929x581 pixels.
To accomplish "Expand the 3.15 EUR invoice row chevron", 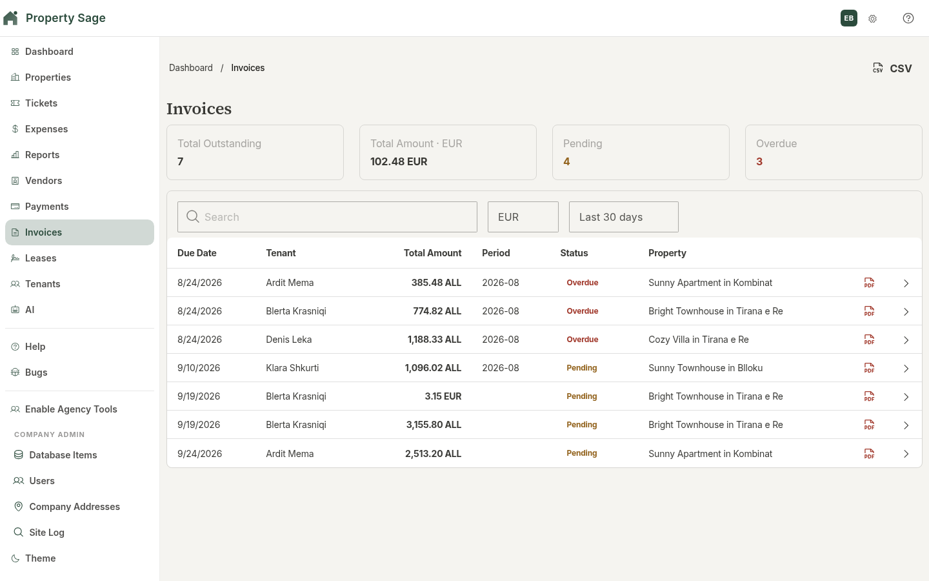I will coord(906,397).
